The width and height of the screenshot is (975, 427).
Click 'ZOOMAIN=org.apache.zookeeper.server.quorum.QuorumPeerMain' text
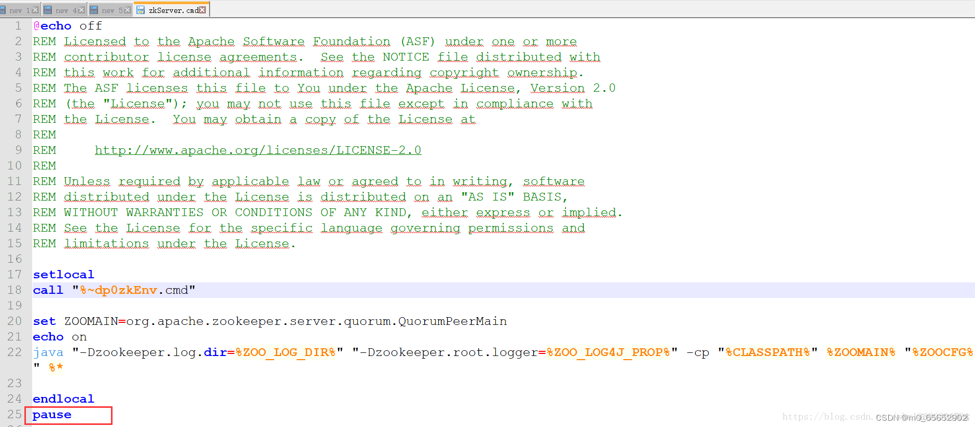pos(285,321)
